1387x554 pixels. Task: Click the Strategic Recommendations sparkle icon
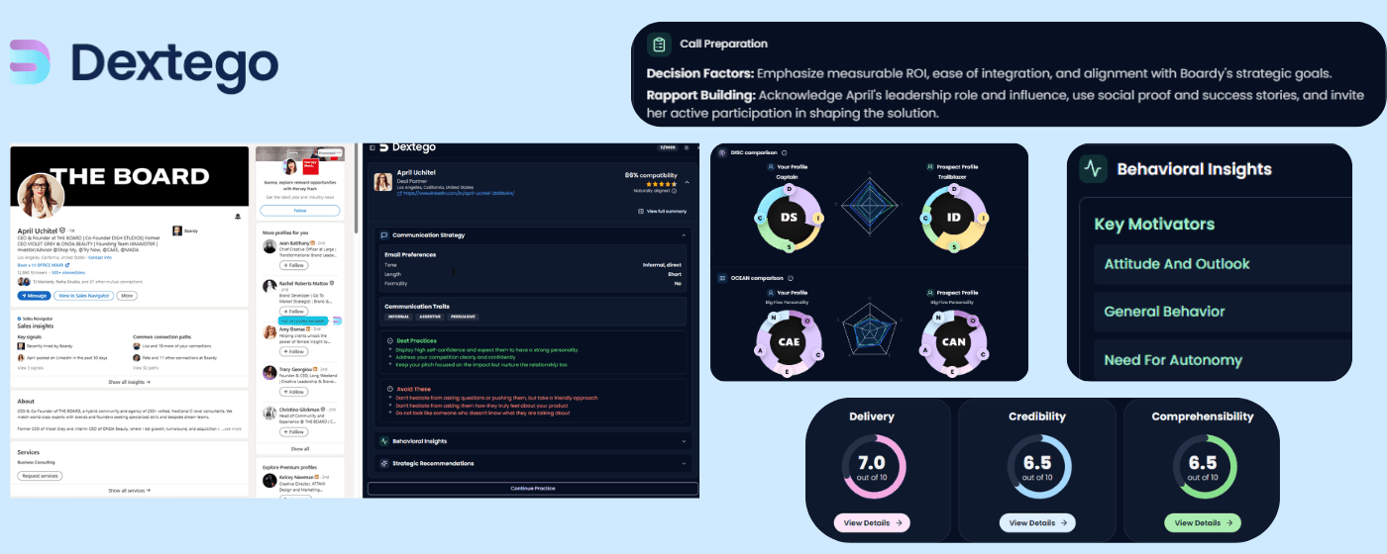tap(384, 463)
